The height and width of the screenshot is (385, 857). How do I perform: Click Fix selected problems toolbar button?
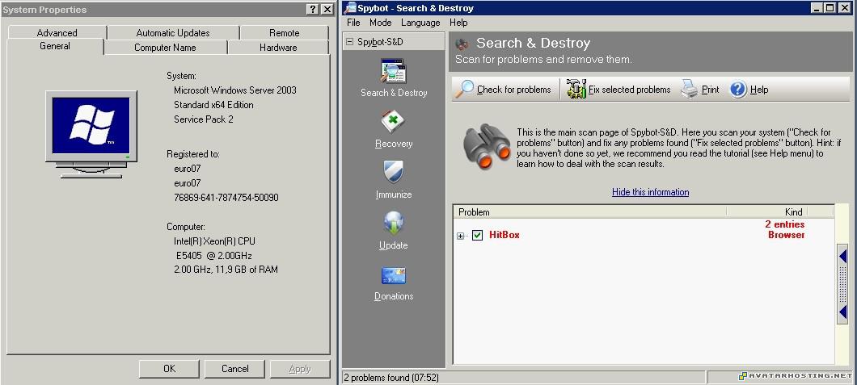click(618, 90)
